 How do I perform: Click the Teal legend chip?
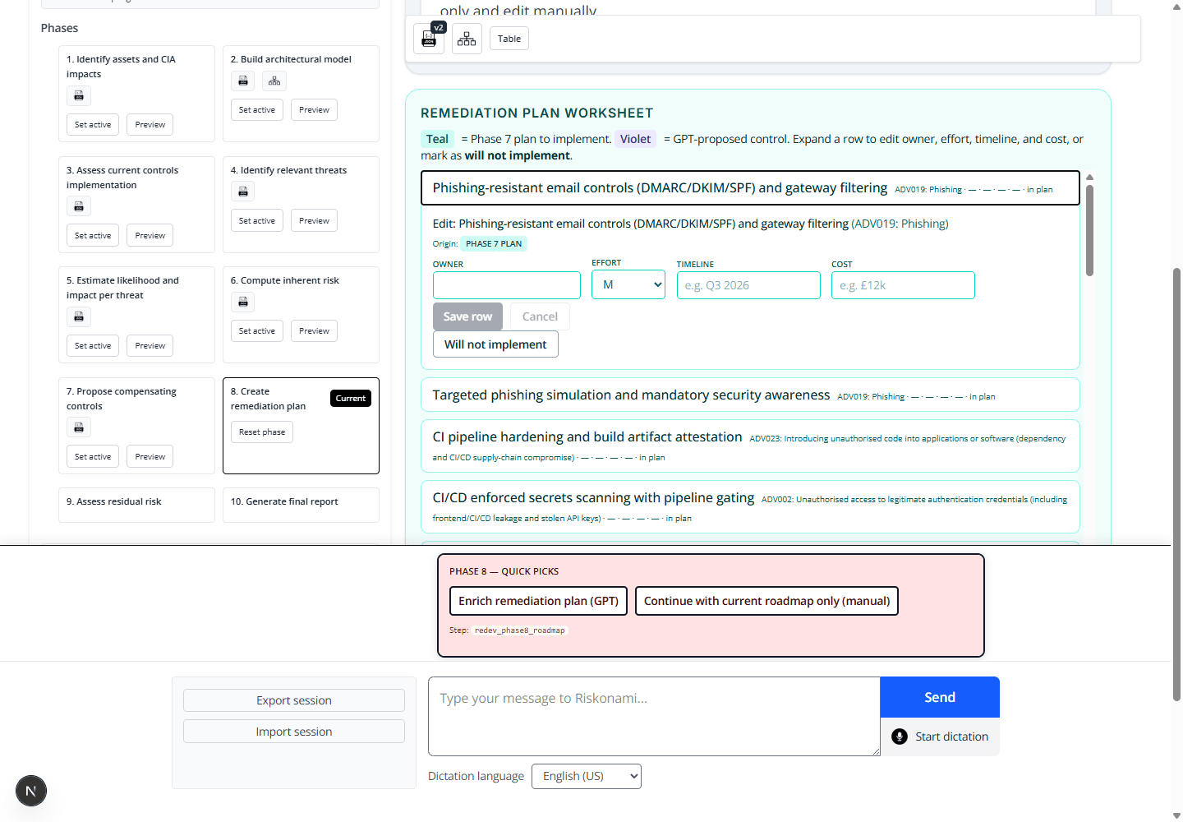coord(437,139)
